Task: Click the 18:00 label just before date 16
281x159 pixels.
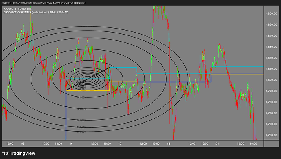Action: (x=58, y=144)
